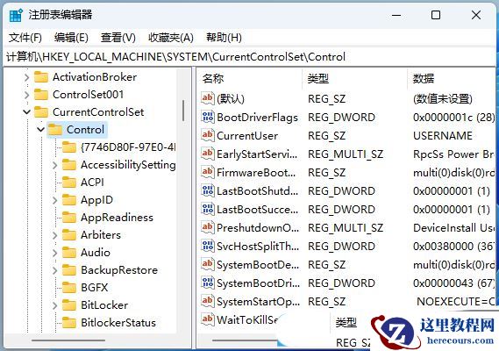Image resolution: width=499 pixels, height=351 pixels.
Task: Click the Registry Editor app icon in title bar
Action: [x=16, y=15]
